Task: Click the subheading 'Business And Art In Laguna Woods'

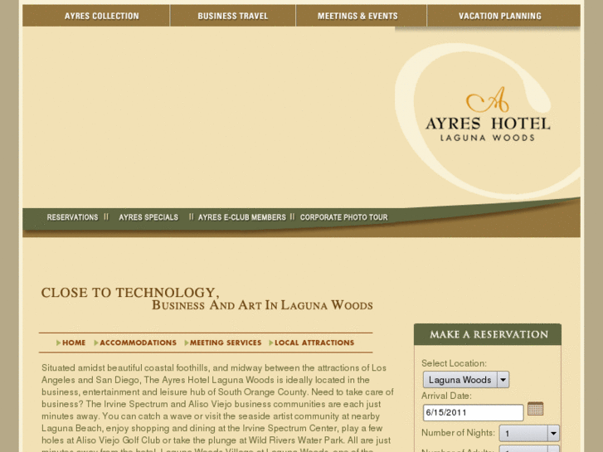Action: point(262,305)
